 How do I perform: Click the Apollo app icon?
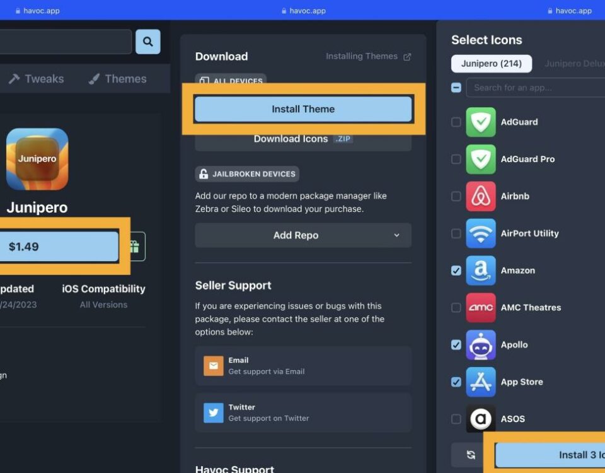[x=481, y=344]
